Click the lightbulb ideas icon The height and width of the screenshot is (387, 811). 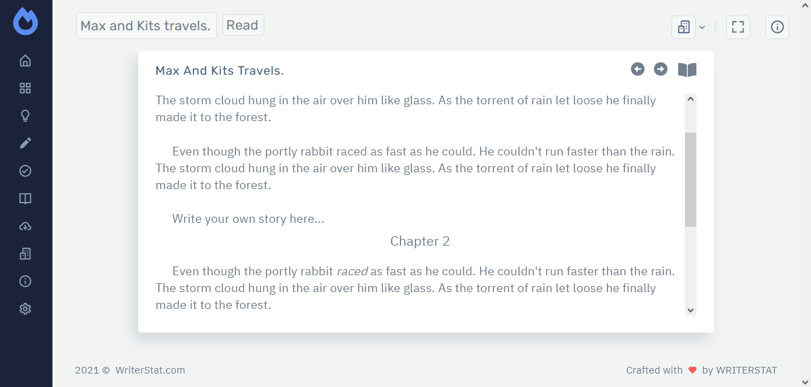coord(26,116)
